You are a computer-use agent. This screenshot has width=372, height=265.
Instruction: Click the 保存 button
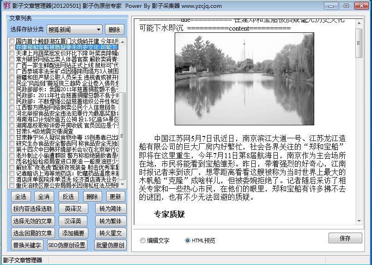tap(345, 238)
